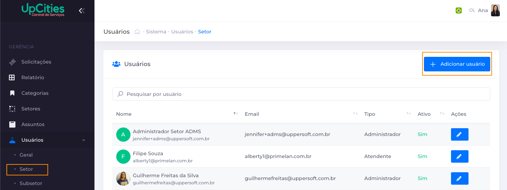This screenshot has width=507, height=190.
Task: Sort table by Email column arrows
Action: [355, 114]
